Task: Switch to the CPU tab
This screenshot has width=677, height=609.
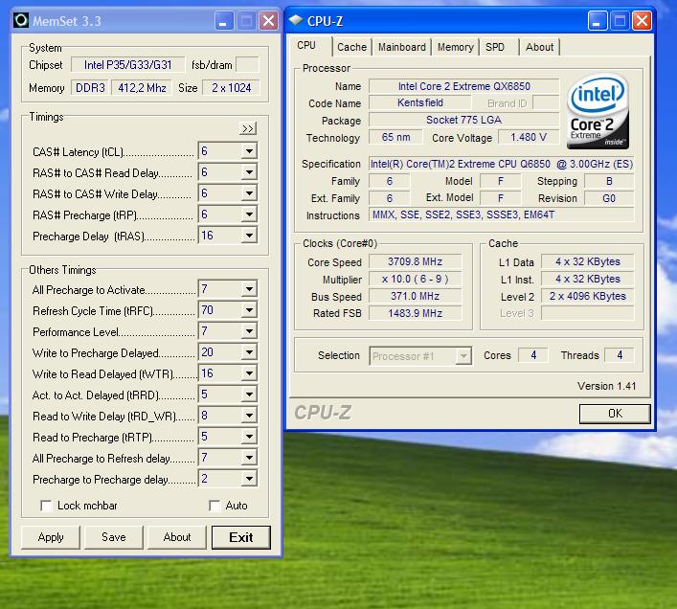Action: click(306, 46)
